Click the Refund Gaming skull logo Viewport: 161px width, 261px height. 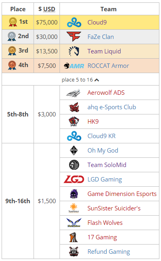(74, 251)
